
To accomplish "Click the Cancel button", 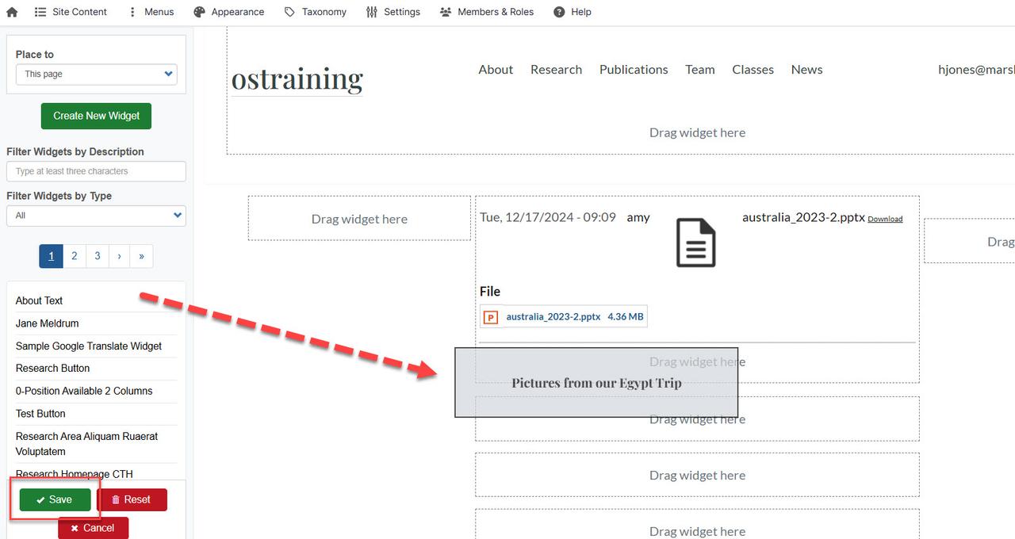I will (x=93, y=528).
